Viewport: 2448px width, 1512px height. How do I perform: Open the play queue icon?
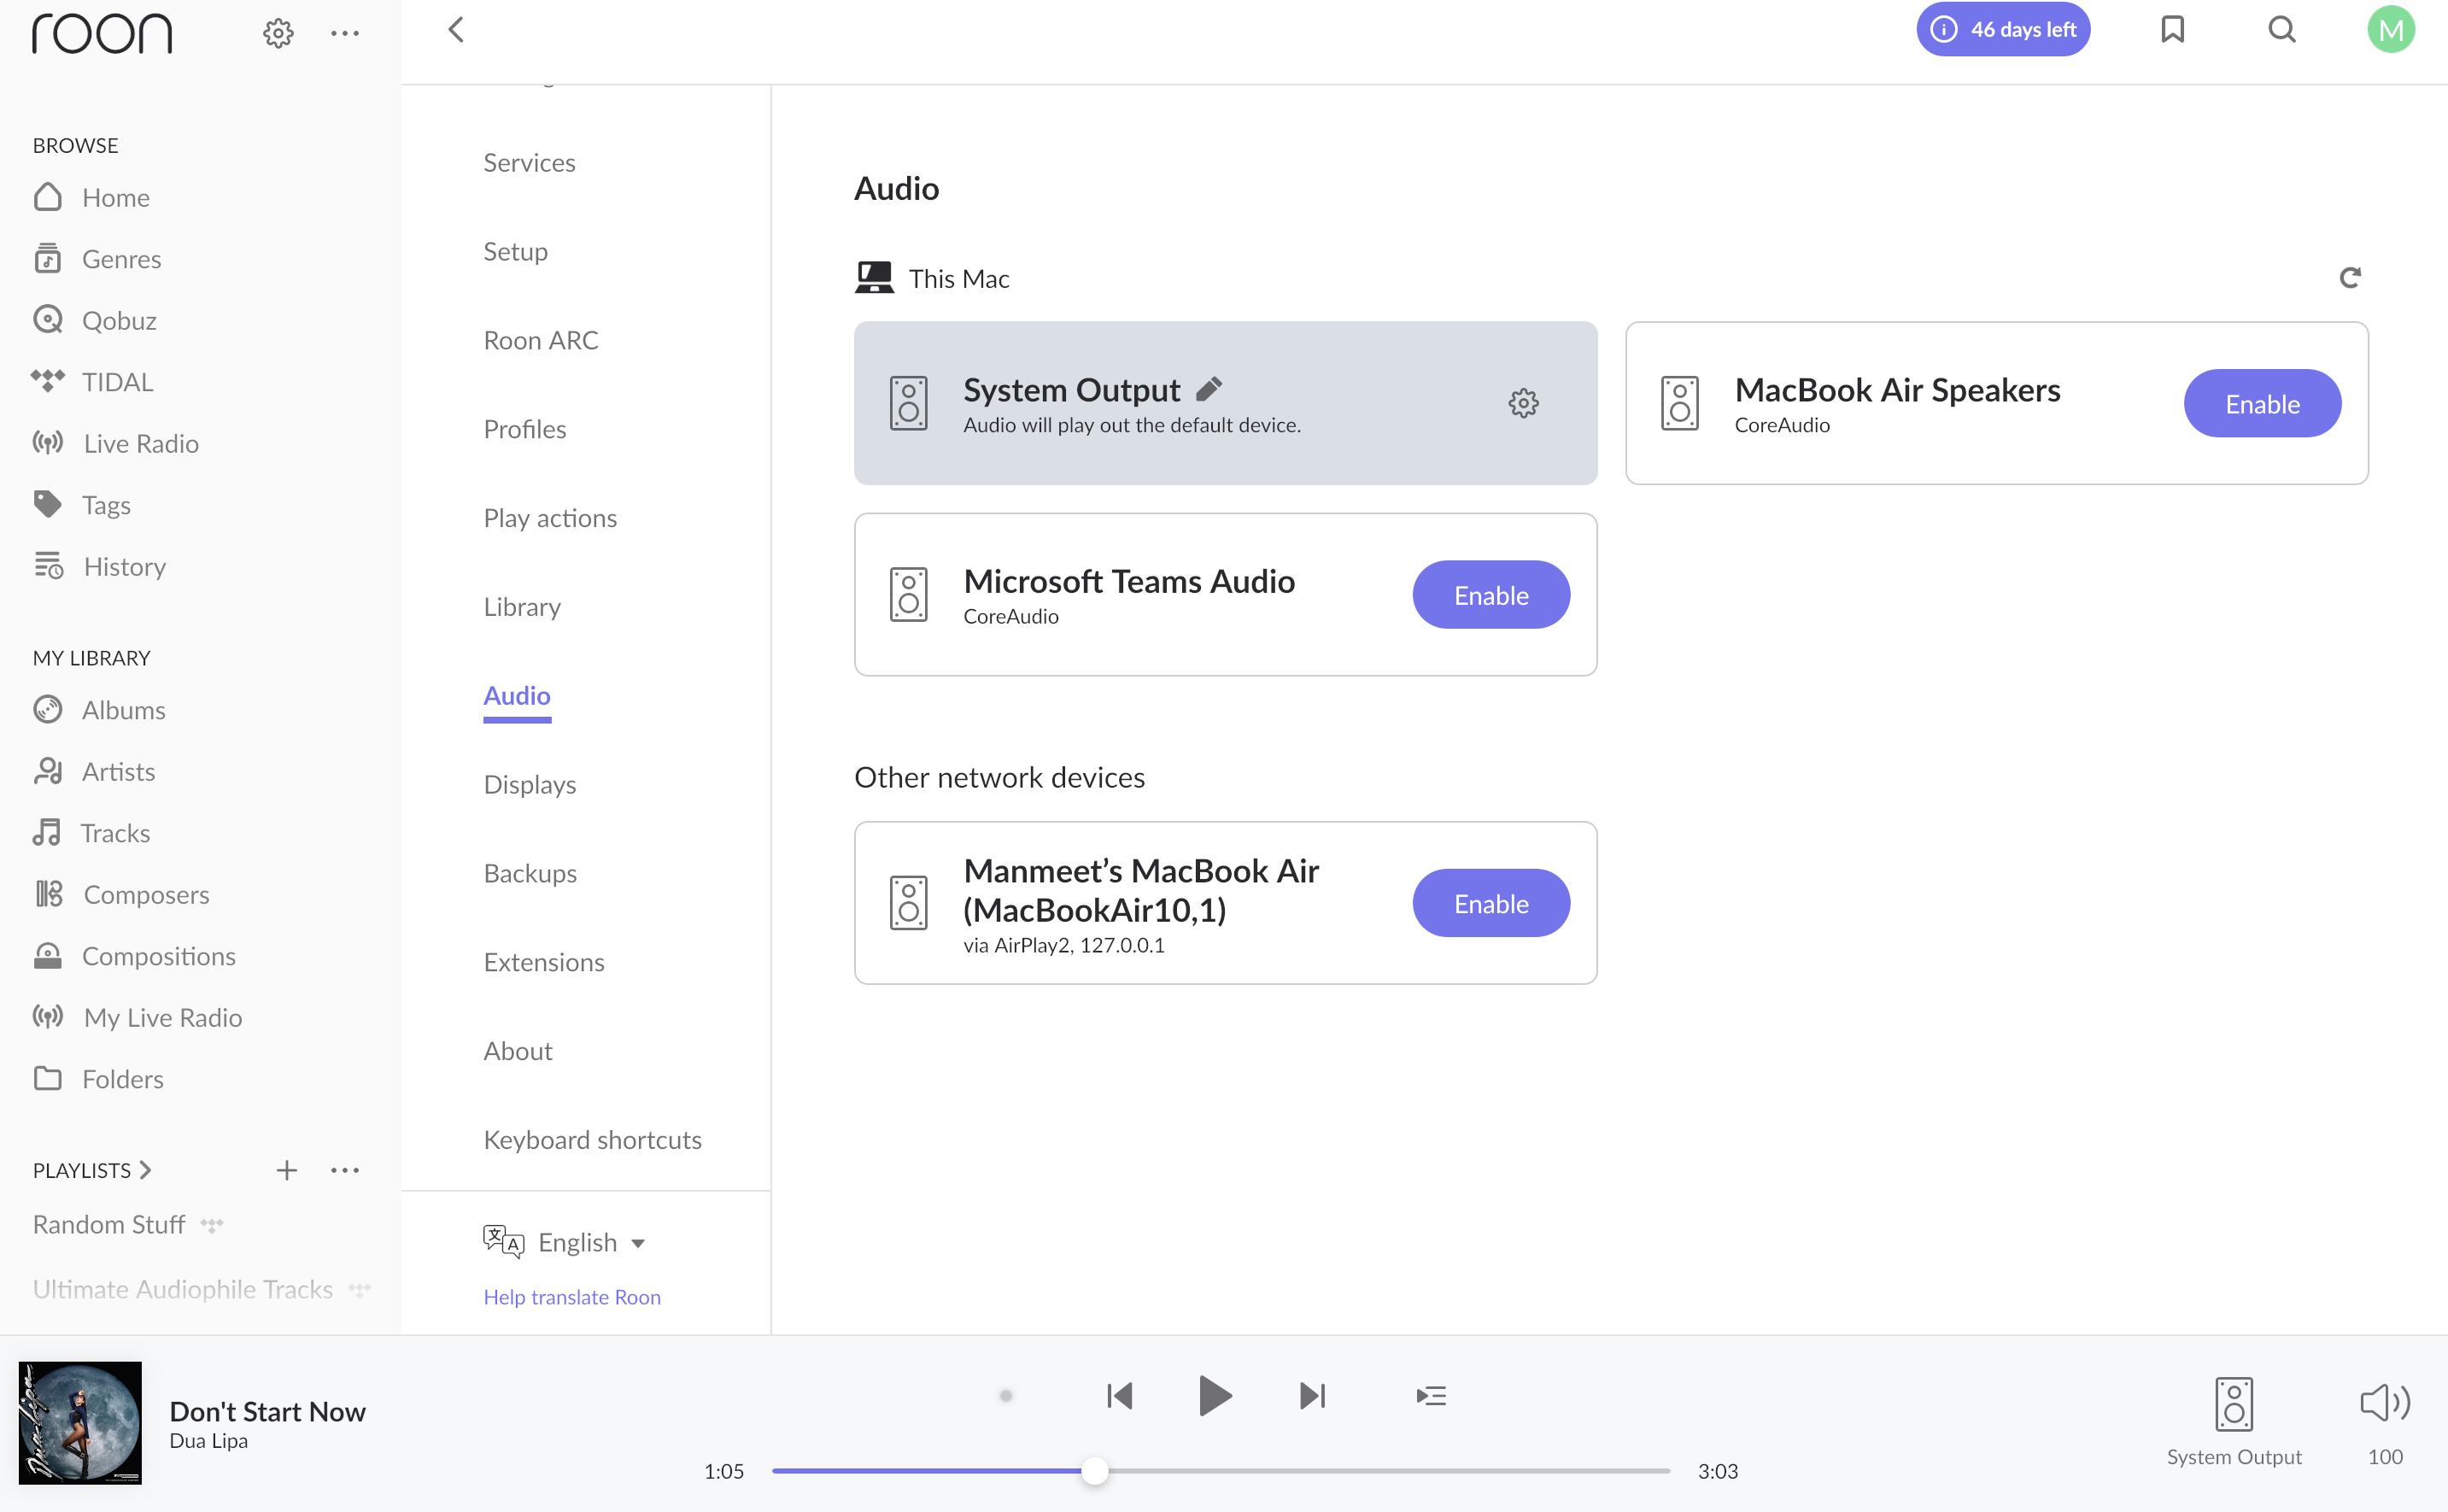click(1432, 1396)
